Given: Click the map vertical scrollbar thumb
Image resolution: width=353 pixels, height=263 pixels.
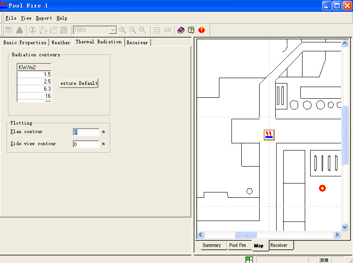Looking at the screenshot, I should 345,135.
